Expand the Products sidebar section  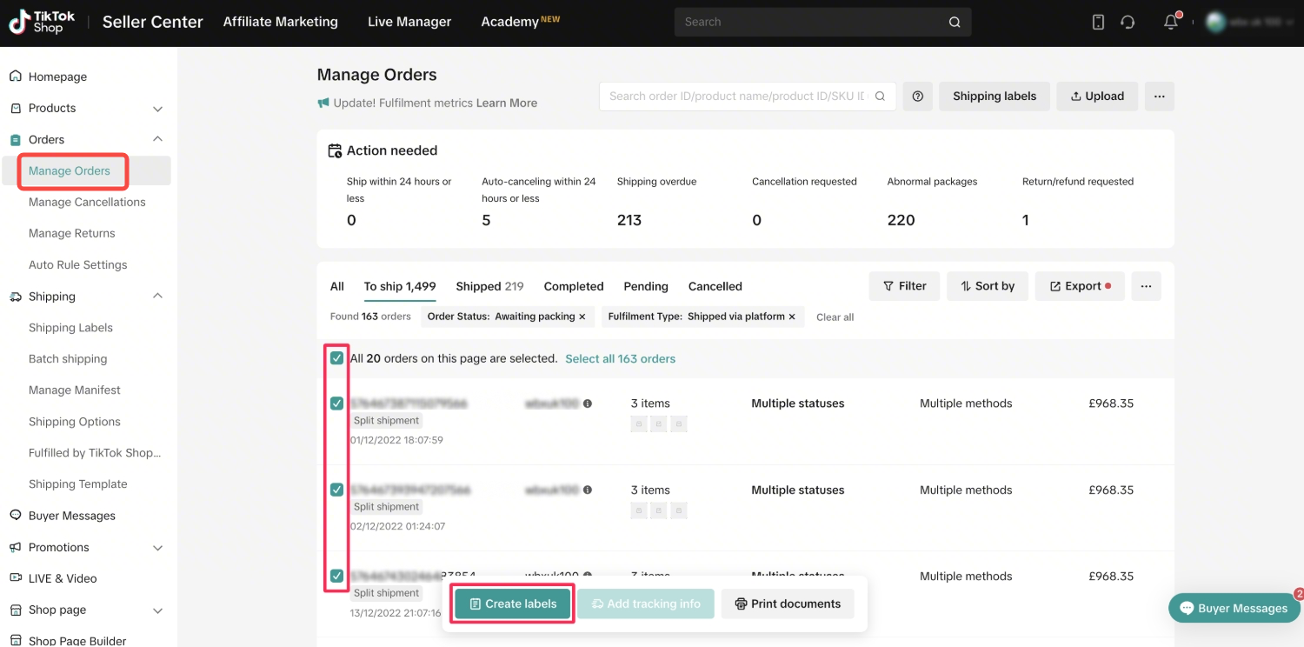pos(157,109)
